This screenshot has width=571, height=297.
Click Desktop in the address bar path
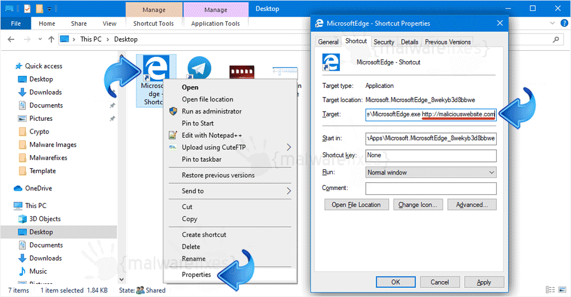(x=126, y=39)
